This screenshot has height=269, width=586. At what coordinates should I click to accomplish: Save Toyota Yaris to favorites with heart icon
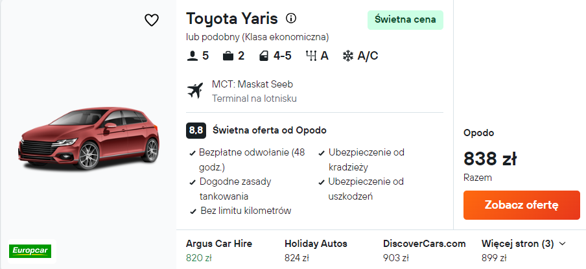click(152, 20)
